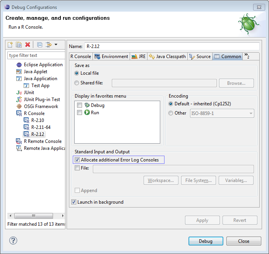Viewport: 269px width, 254px height.
Task: Toggle Allocate additional Error Log Consoles
Action: pos(77,160)
